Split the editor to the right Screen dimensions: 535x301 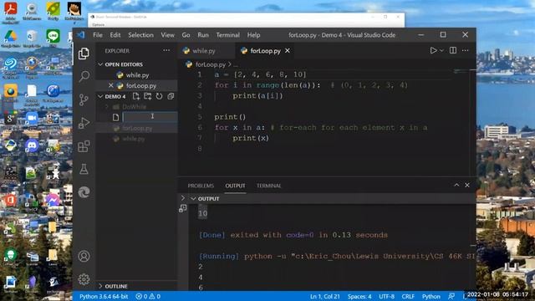pyautogui.click(x=453, y=50)
